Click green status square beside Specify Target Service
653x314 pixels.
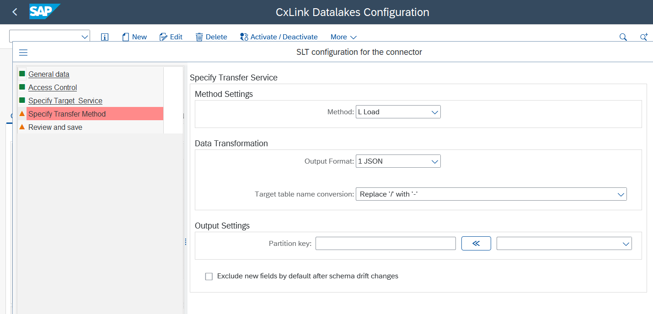pos(22,100)
